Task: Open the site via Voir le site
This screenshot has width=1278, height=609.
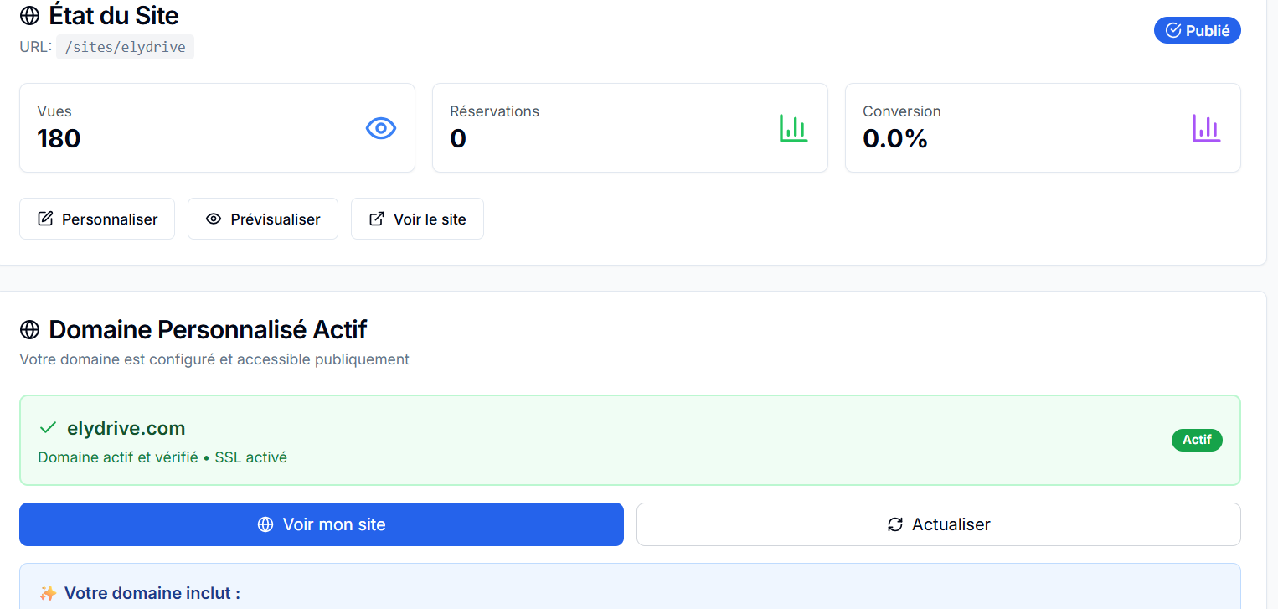Action: (x=417, y=218)
